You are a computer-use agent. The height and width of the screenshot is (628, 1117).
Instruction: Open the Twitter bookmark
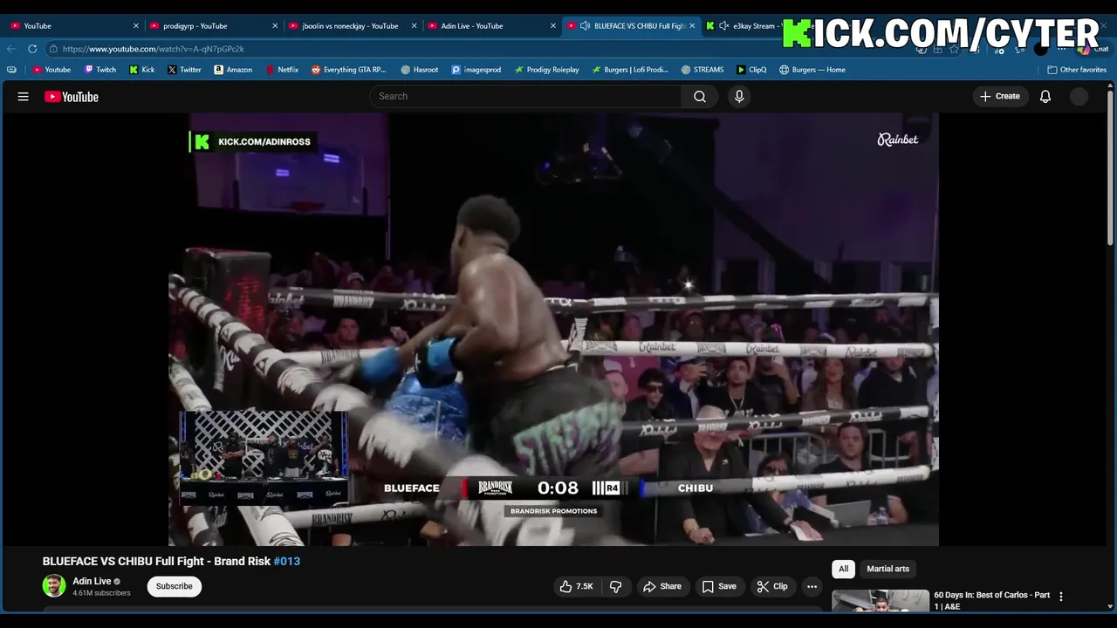[184, 70]
